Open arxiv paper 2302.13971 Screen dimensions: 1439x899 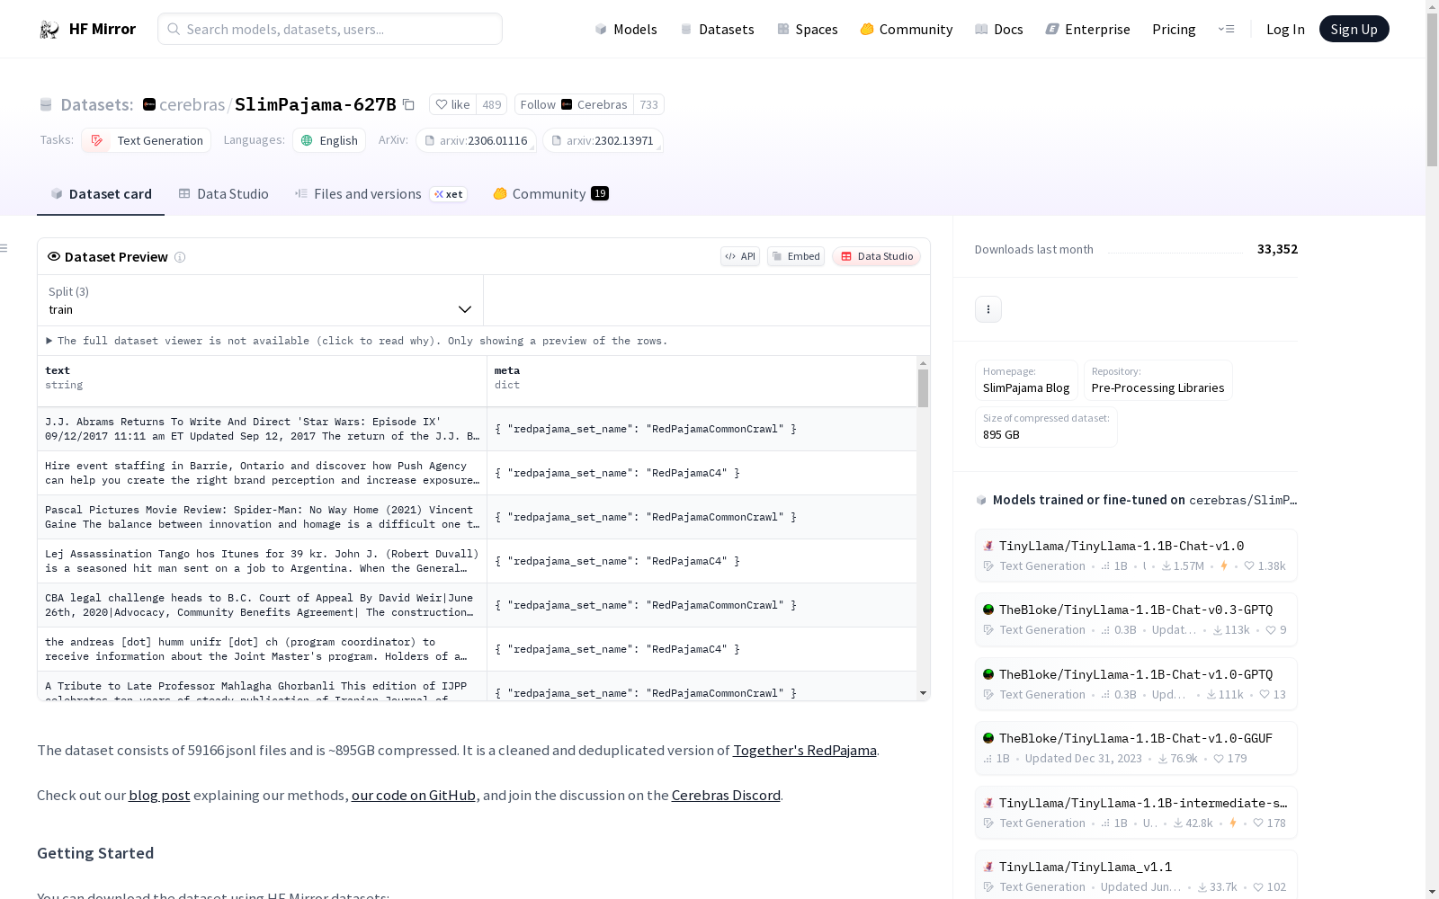(x=603, y=140)
